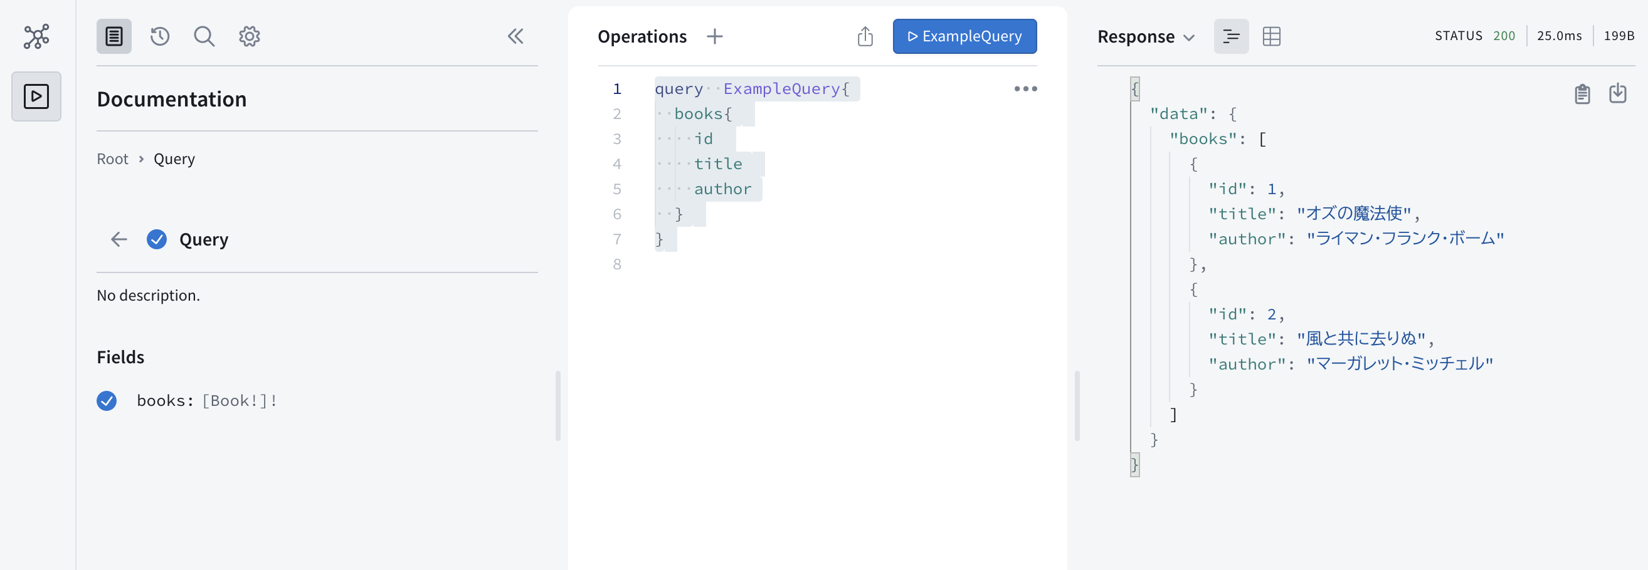The image size is (1648, 570).
Task: Click the No description text
Action: coord(149,295)
